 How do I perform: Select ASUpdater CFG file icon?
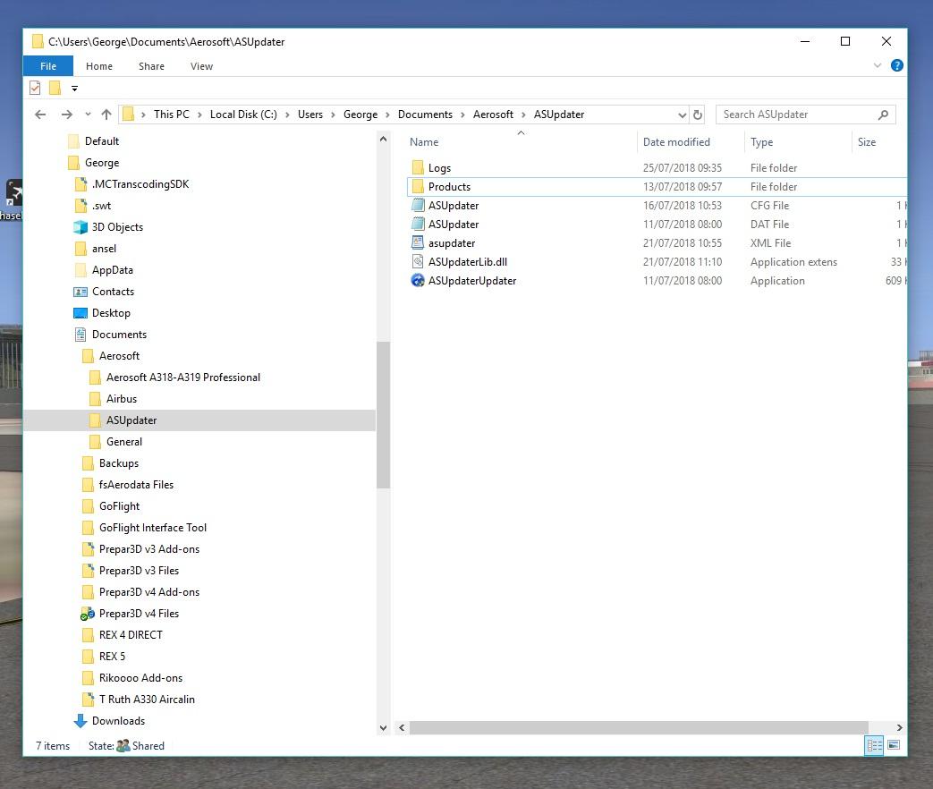418,205
